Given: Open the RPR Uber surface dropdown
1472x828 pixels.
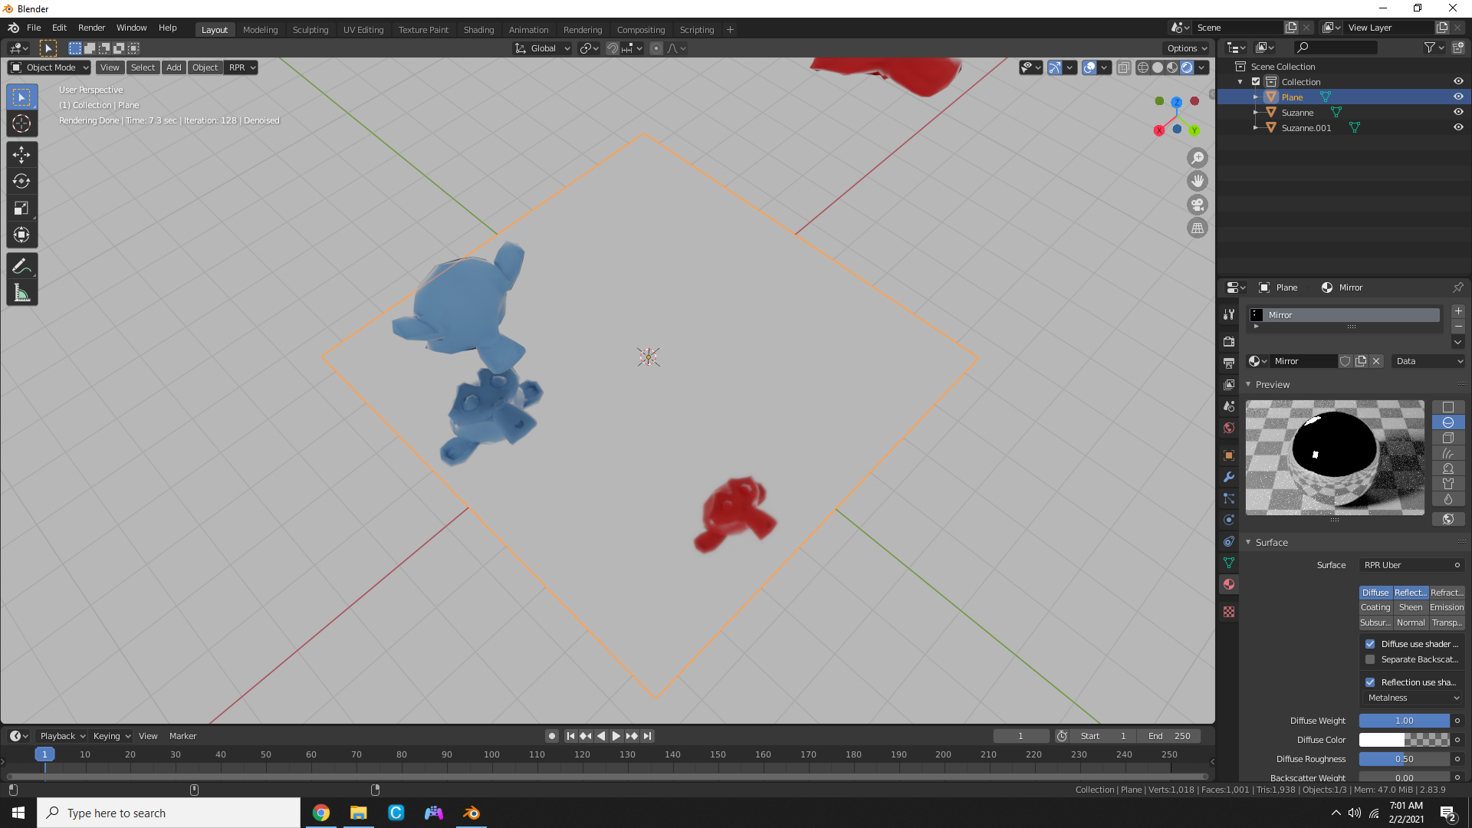Looking at the screenshot, I should click(1411, 565).
